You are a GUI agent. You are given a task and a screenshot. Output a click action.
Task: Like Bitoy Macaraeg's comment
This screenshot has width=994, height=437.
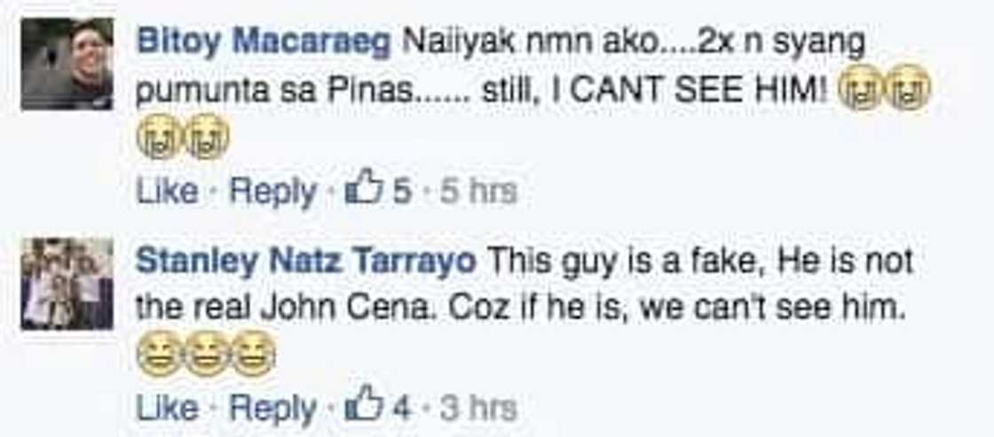click(x=167, y=191)
